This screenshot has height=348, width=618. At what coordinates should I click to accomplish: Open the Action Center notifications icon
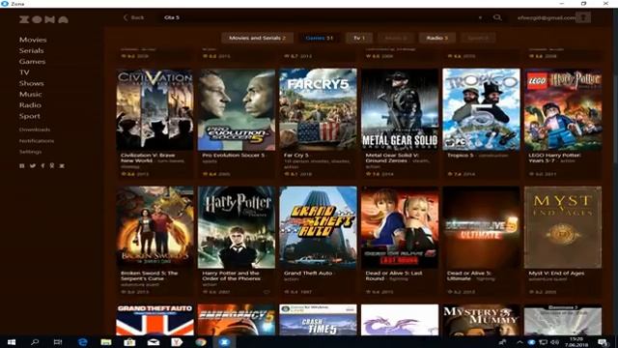603,342
